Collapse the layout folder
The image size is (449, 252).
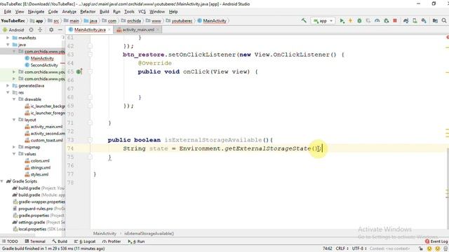click(14, 120)
